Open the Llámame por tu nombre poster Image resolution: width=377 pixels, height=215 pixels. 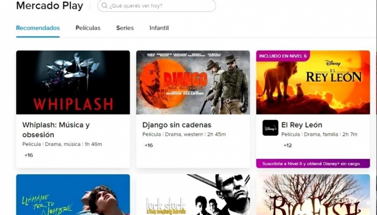[73, 194]
